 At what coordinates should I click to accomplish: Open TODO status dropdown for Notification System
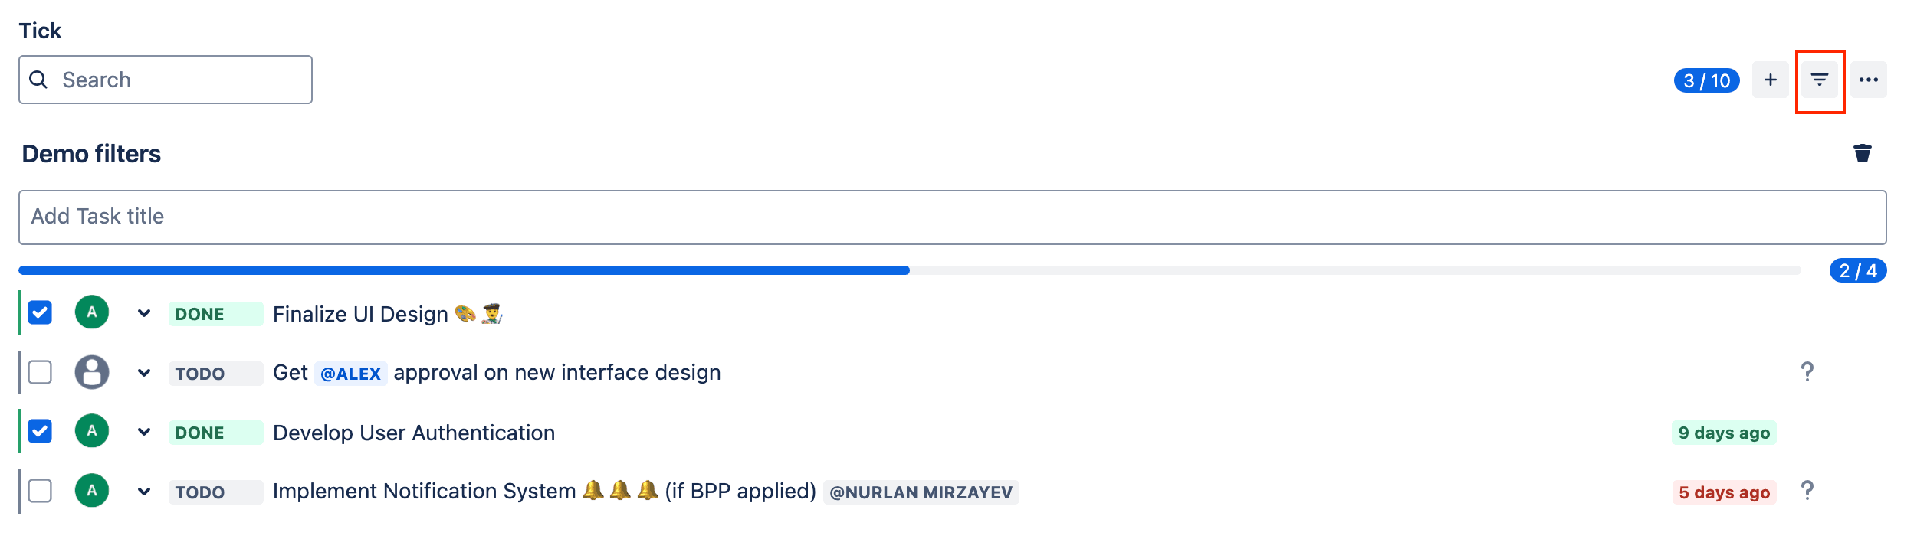[215, 492]
